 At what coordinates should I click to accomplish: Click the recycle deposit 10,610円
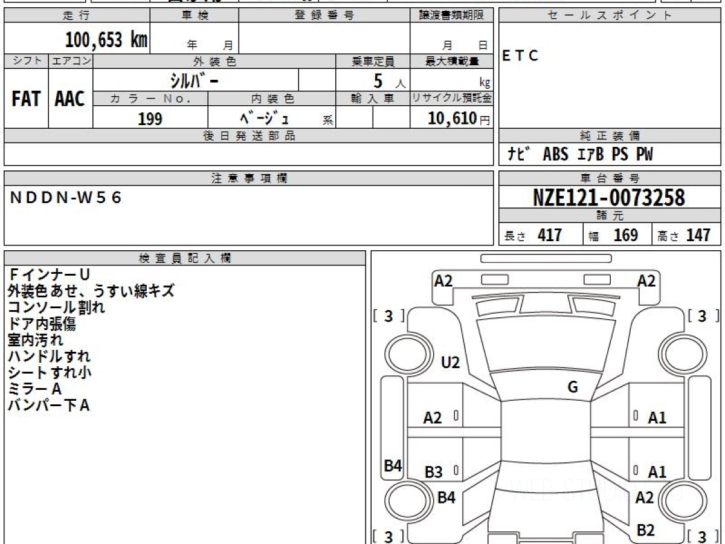459,118
